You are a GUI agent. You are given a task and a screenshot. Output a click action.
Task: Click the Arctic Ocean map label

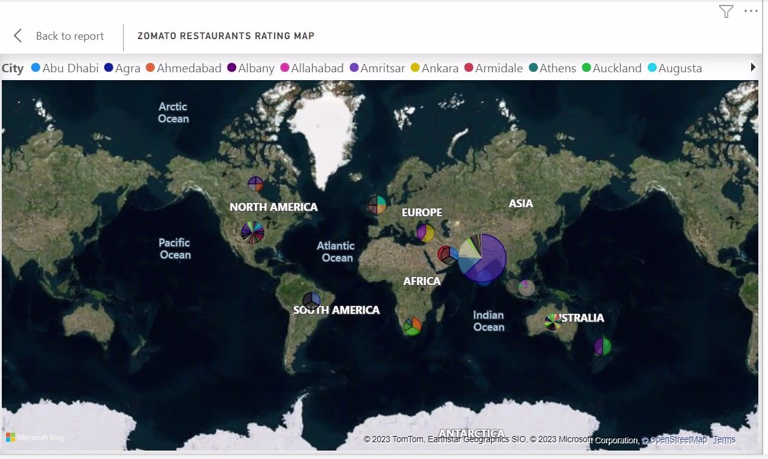pos(173,113)
